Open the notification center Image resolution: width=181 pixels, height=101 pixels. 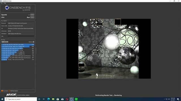178,99
